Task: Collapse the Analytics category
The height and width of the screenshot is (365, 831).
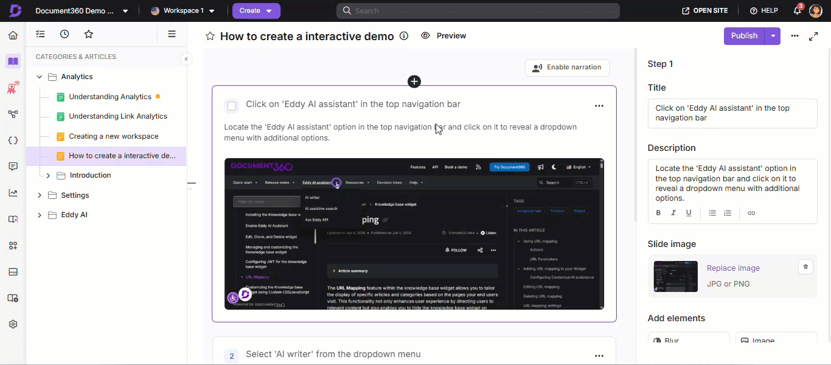Action: click(x=40, y=77)
